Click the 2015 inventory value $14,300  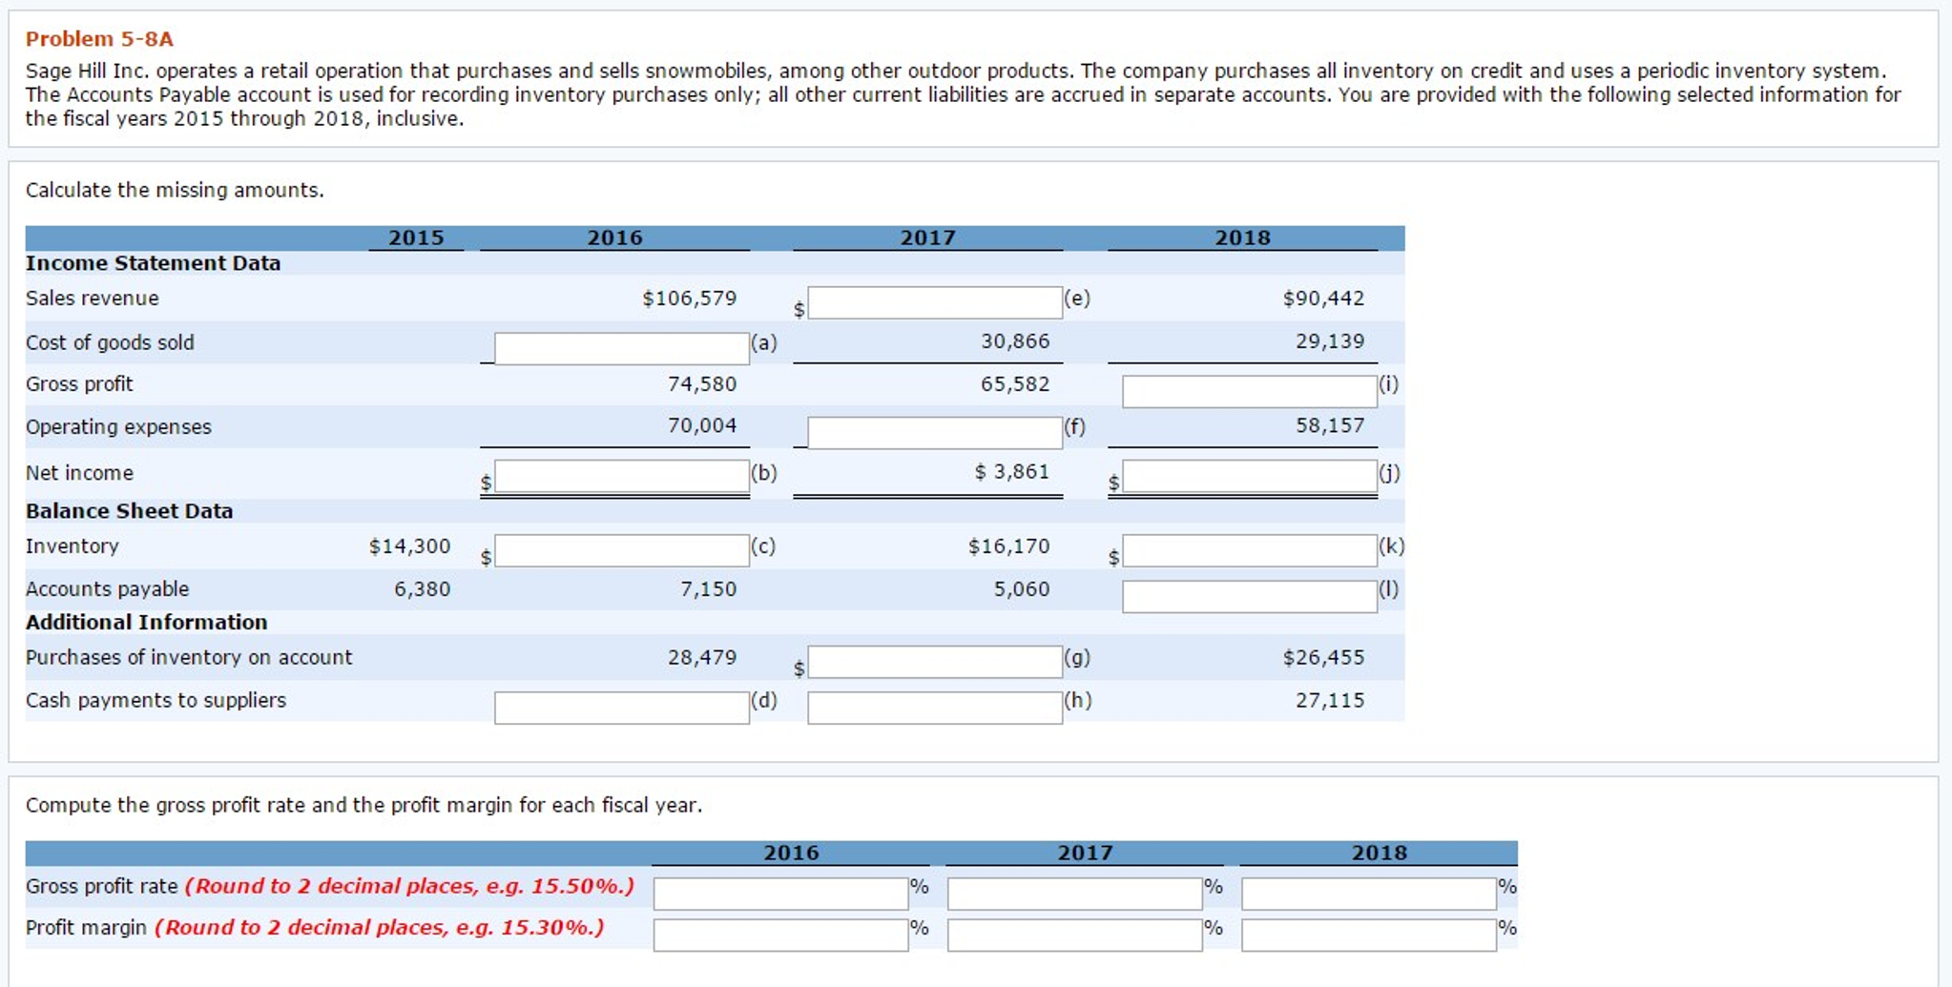[x=409, y=546]
